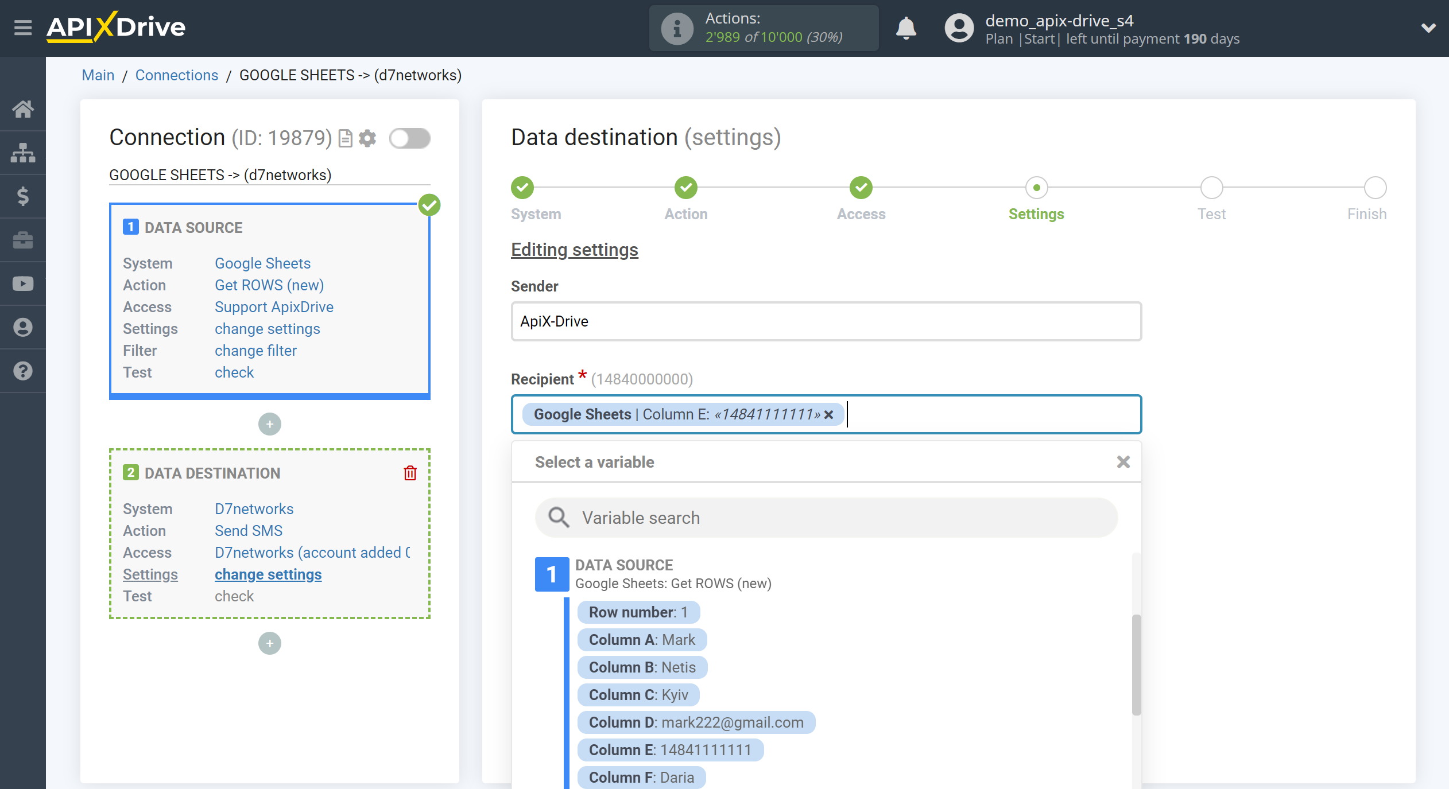Open the Support ApixDrive access link
The width and height of the screenshot is (1449, 789).
point(274,307)
